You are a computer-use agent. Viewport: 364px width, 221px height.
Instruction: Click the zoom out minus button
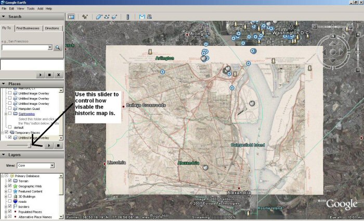[x=358, y=69]
